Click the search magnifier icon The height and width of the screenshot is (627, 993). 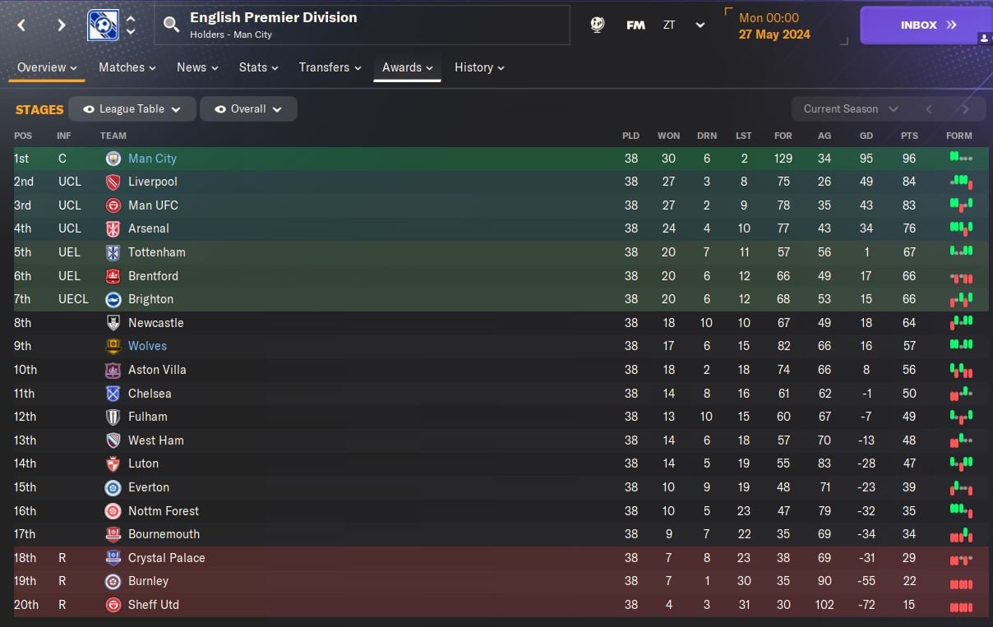point(171,25)
